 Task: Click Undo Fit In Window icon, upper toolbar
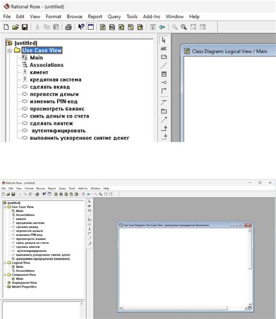pyautogui.click(x=203, y=27)
